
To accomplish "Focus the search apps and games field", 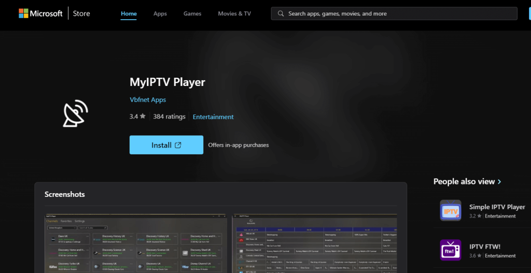I will [394, 13].
